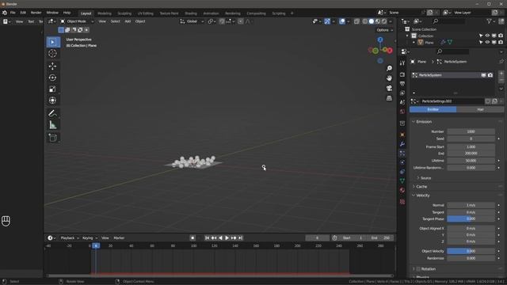This screenshot has width=507, height=285.
Task: Open the File menu
Action: pyautogui.click(x=13, y=13)
